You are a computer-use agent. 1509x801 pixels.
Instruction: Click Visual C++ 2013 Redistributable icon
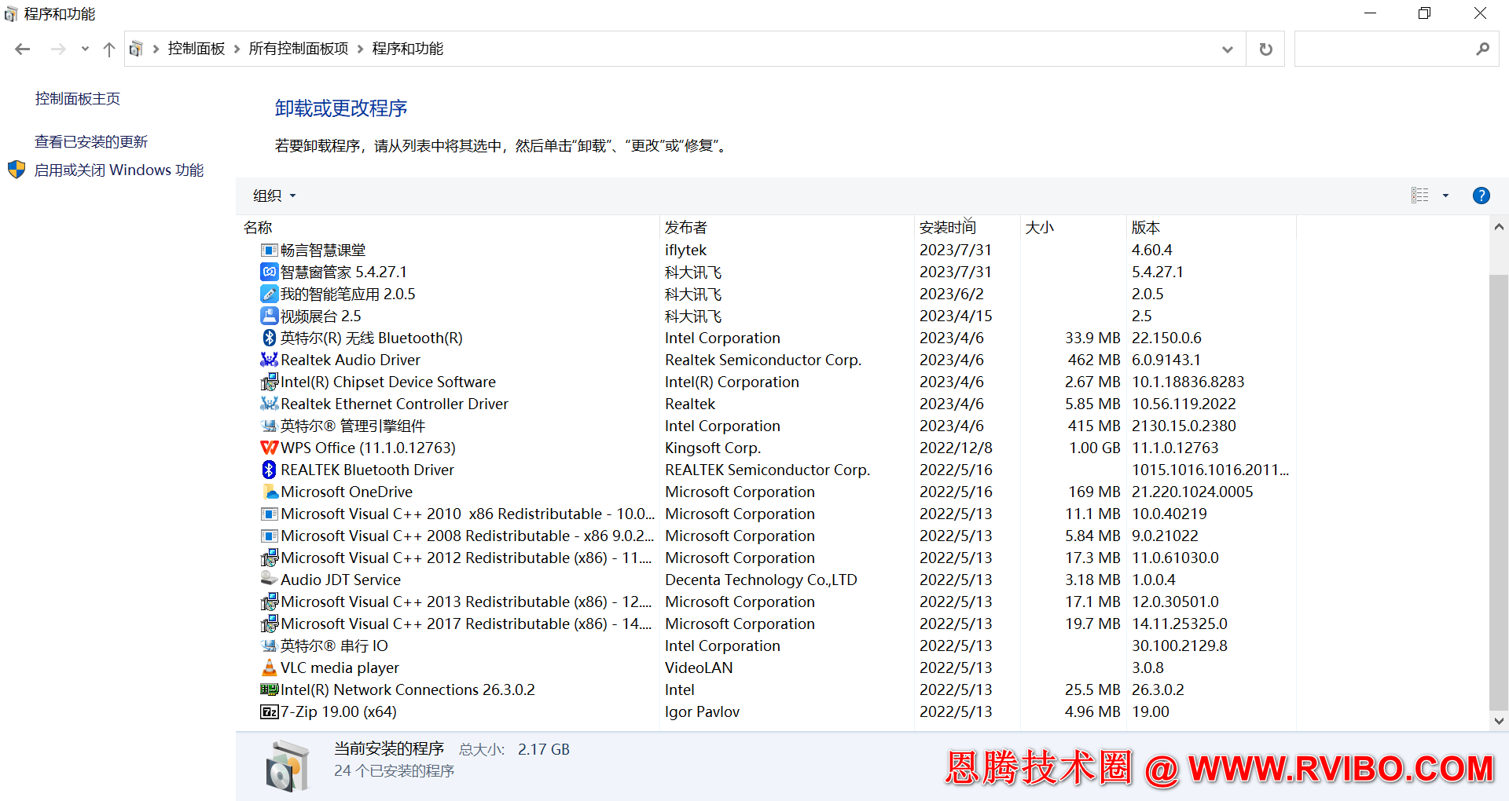269,602
